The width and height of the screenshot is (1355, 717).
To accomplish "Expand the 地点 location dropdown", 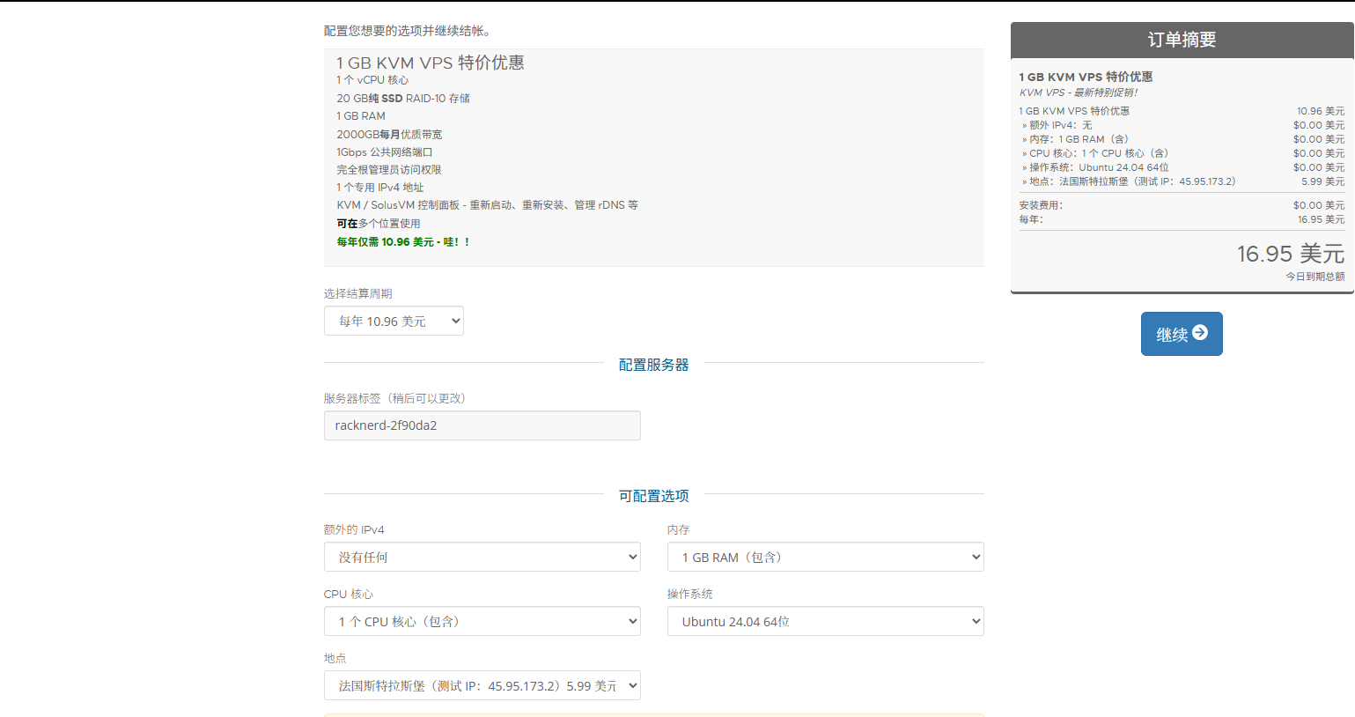I will click(482, 686).
